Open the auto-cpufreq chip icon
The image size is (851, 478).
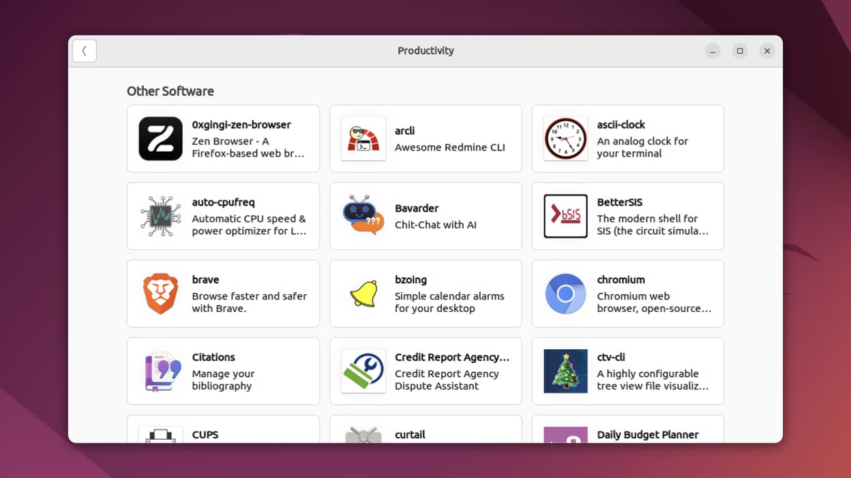point(160,217)
